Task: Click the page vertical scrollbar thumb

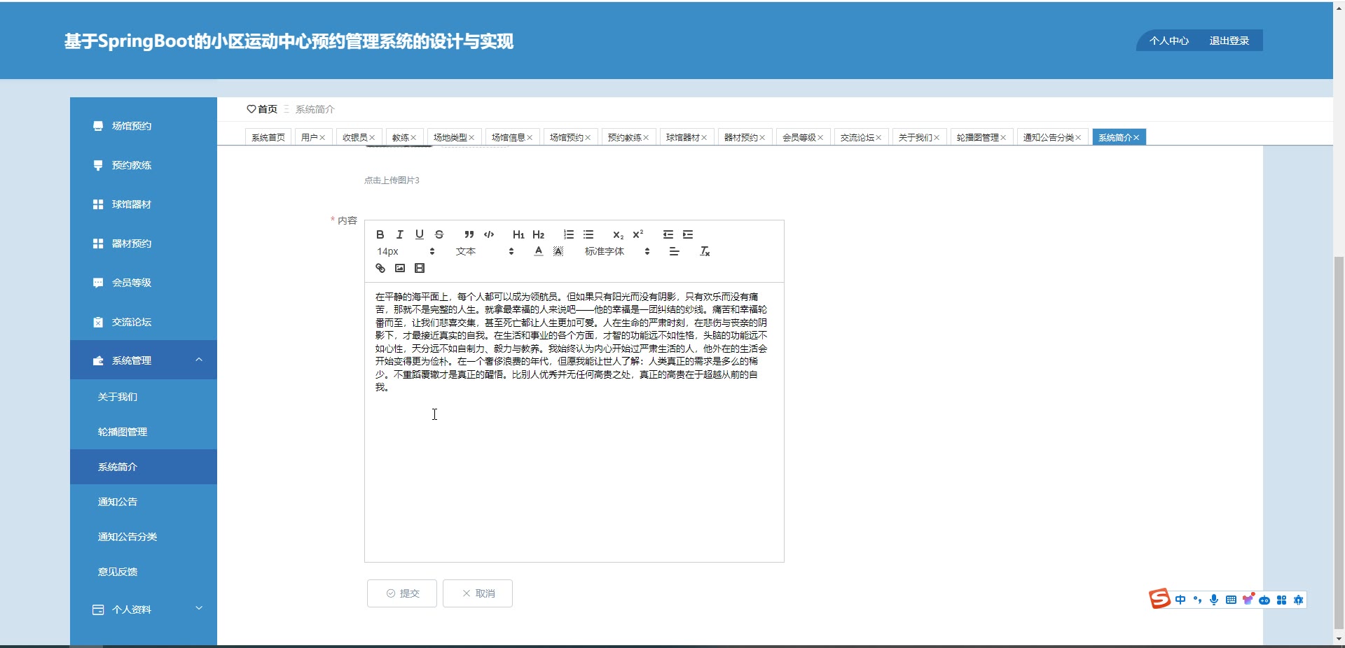Action: (1339, 443)
